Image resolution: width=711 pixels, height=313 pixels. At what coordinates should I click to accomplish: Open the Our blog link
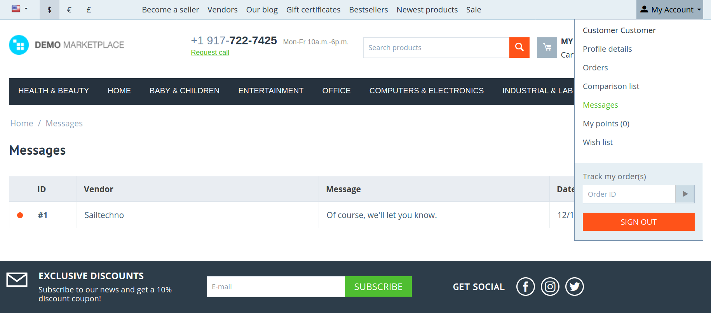click(262, 10)
